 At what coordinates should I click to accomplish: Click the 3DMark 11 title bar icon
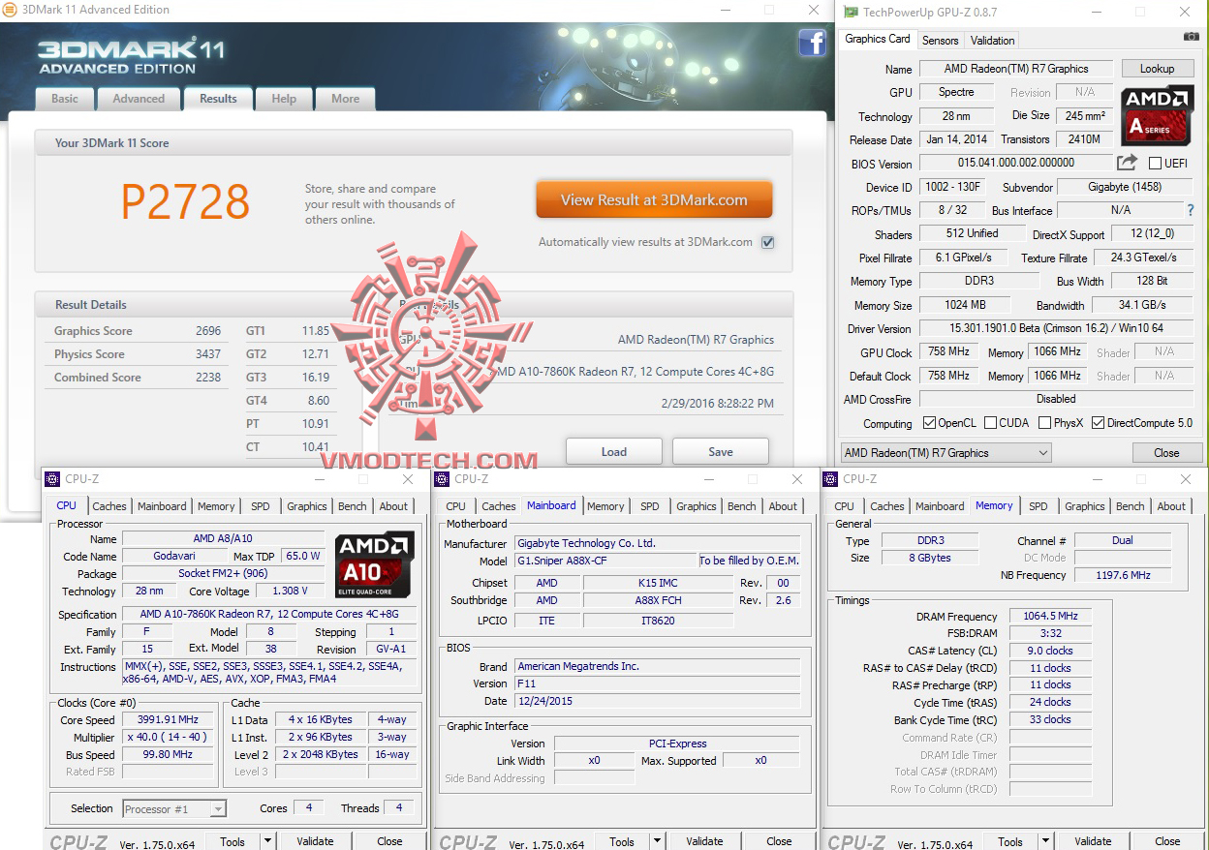click(x=9, y=10)
